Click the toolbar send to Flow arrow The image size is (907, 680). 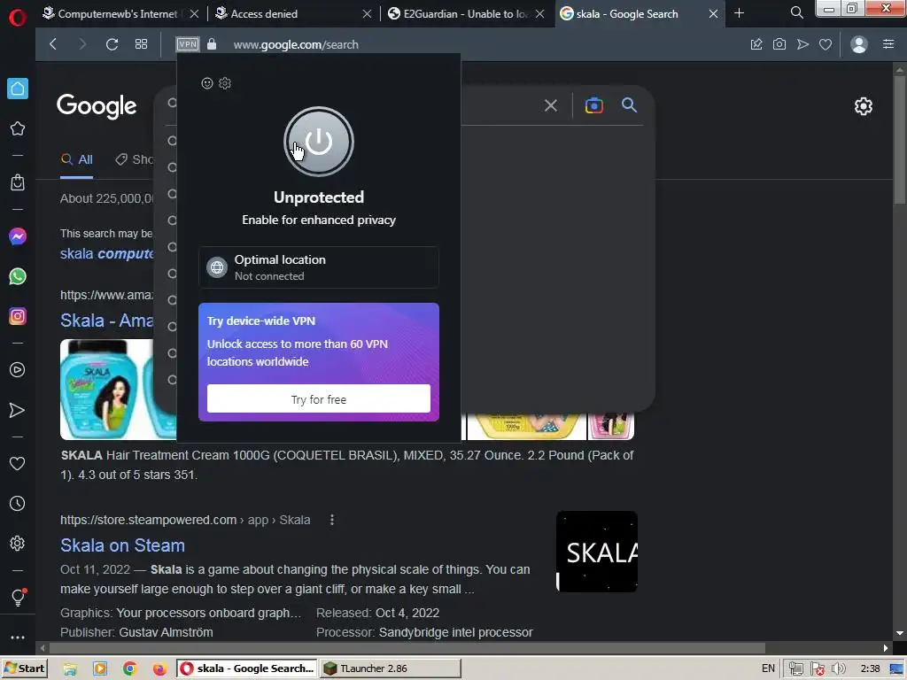point(802,44)
